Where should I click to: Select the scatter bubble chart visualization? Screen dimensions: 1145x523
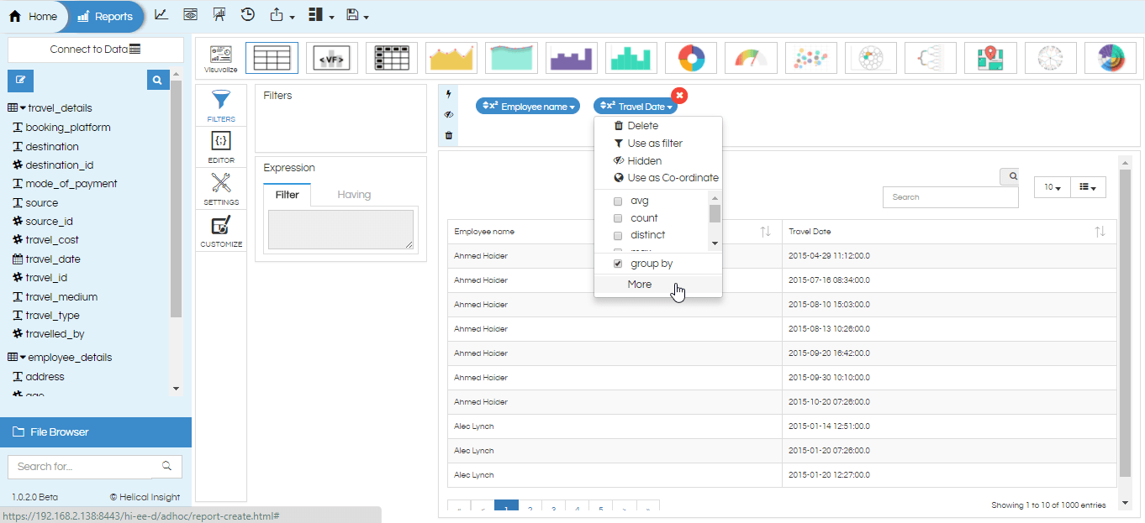point(811,57)
